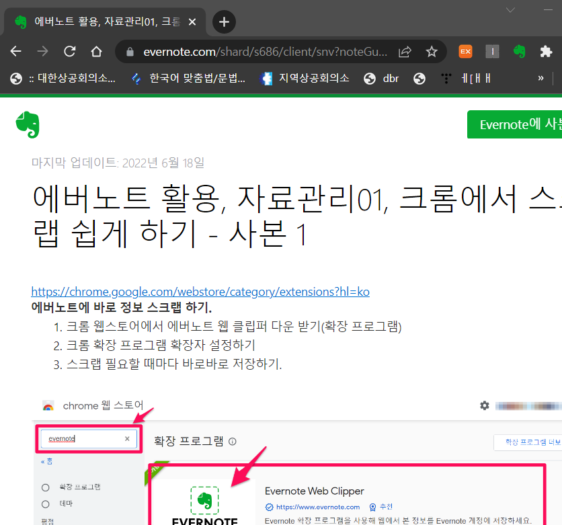The image size is (562, 525).
Task: Click the green Evernote에 사본 저장 button
Action: point(514,124)
